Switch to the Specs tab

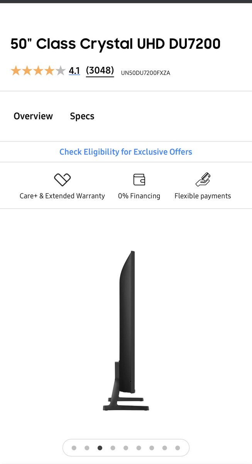(82, 116)
